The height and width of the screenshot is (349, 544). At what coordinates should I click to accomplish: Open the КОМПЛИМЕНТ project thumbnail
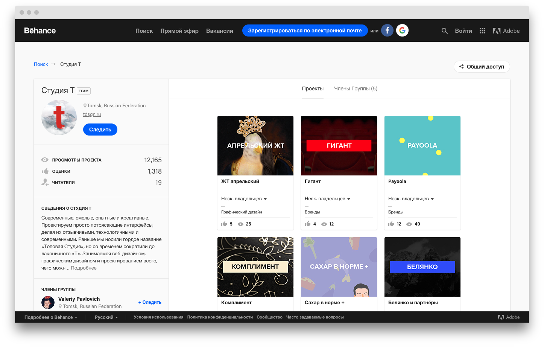pyautogui.click(x=255, y=267)
